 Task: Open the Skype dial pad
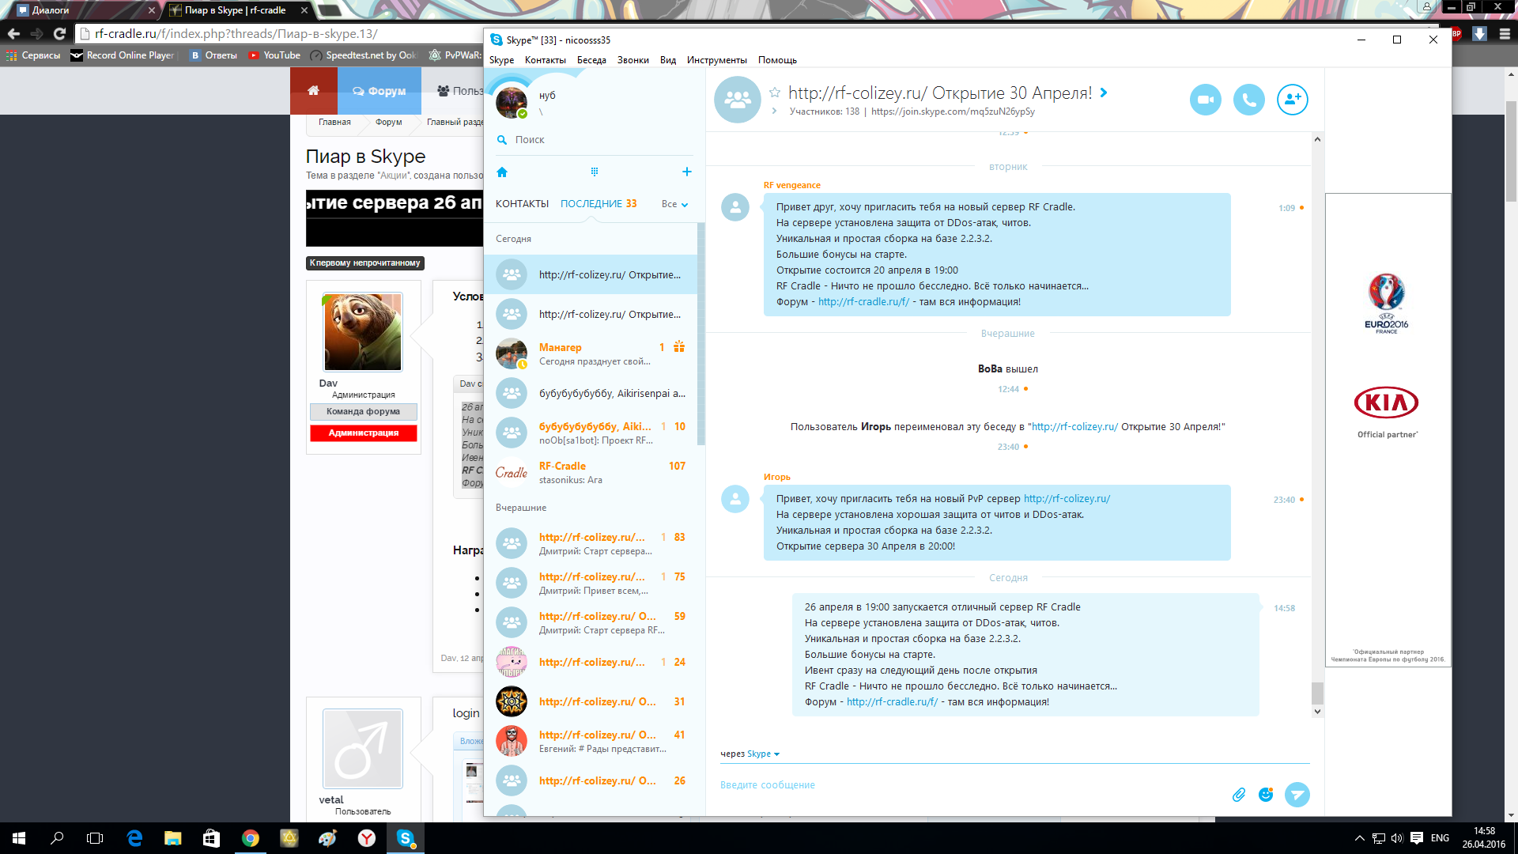click(595, 172)
